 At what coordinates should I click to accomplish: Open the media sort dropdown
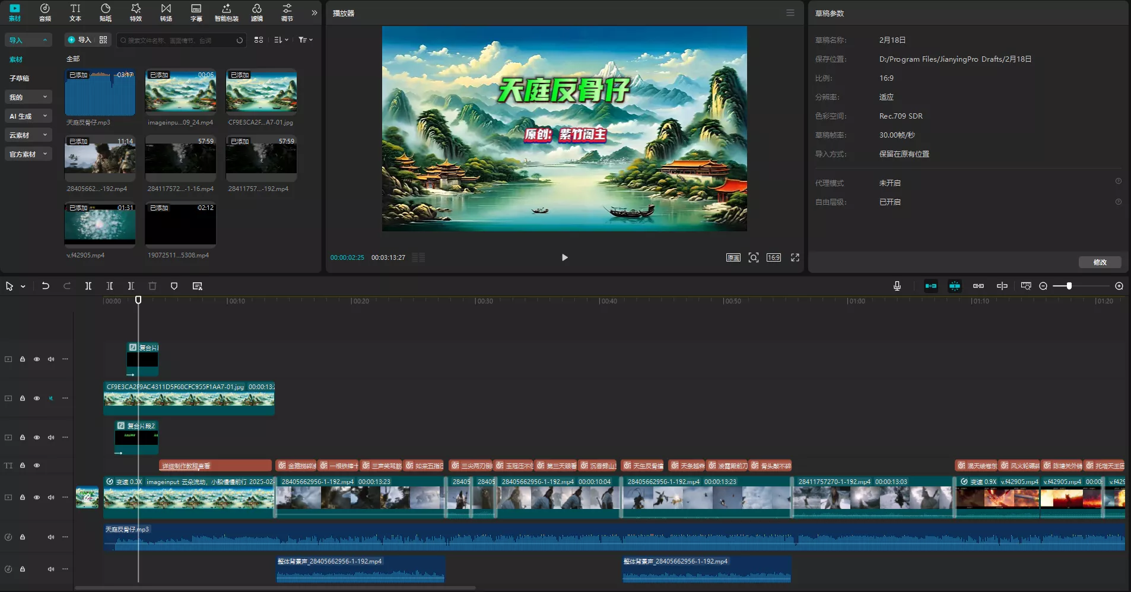coord(281,40)
